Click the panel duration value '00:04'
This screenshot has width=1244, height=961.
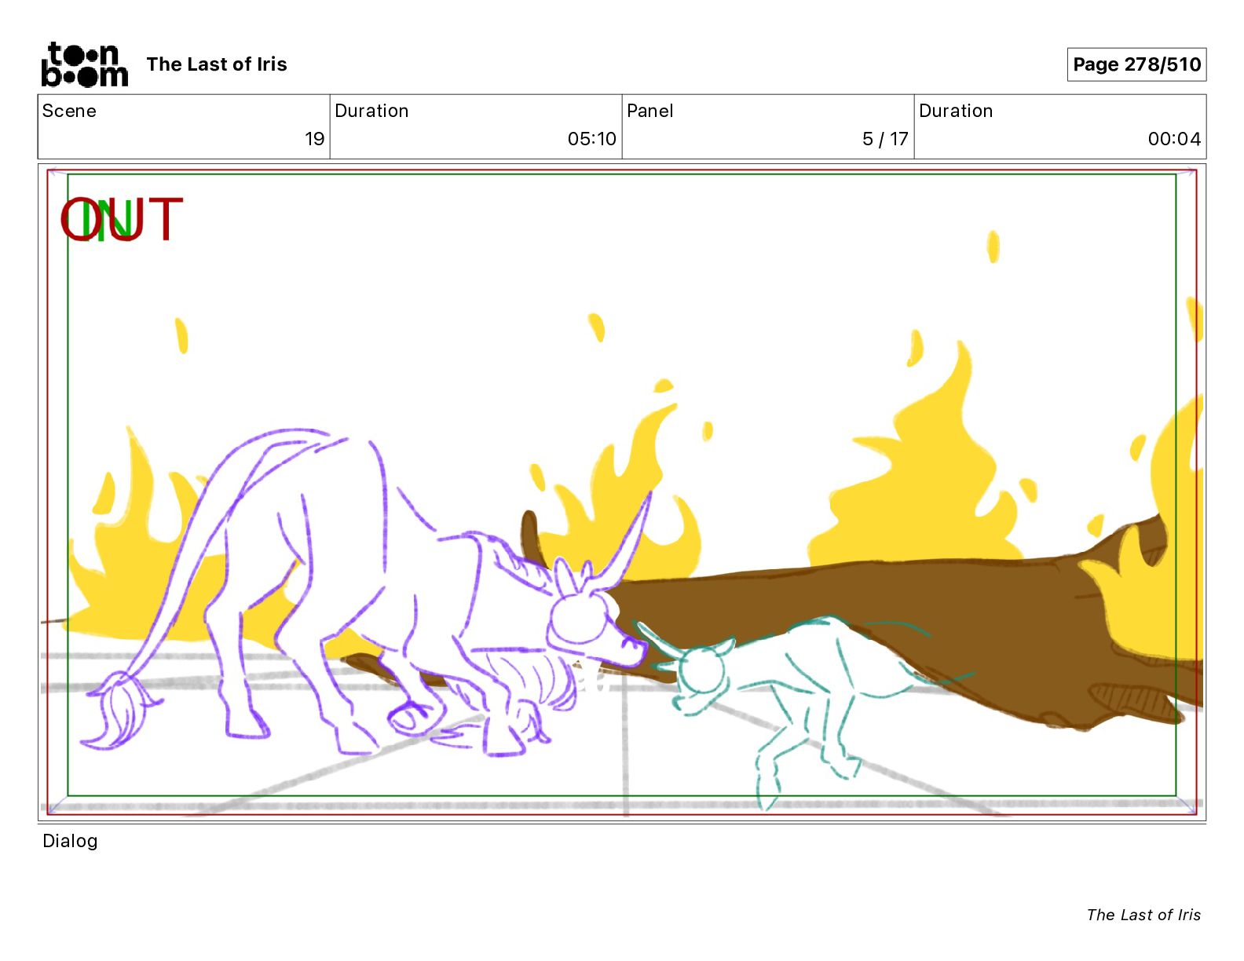[x=1174, y=139]
